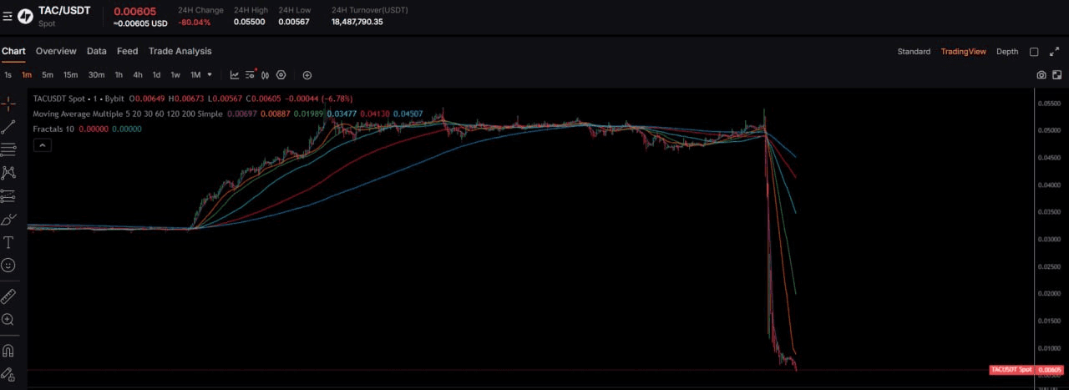This screenshot has height=390, width=1069.
Task: Take a chart snapshot with camera icon
Action: [1041, 75]
